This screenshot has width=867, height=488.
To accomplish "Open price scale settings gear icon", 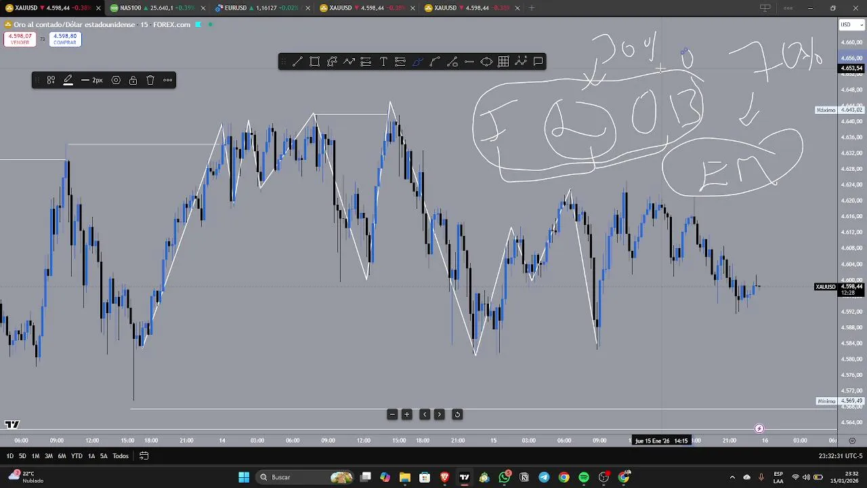I will pyautogui.click(x=852, y=441).
